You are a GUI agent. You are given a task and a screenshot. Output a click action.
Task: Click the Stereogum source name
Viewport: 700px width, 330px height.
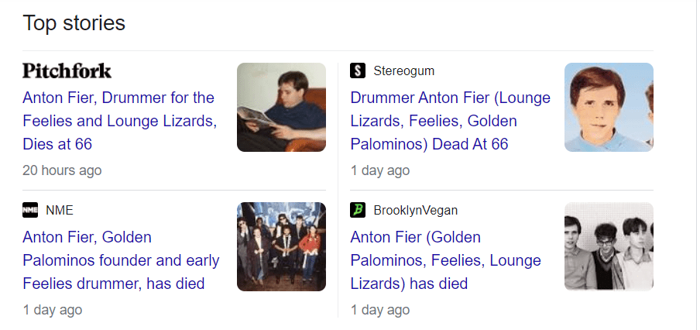(403, 71)
